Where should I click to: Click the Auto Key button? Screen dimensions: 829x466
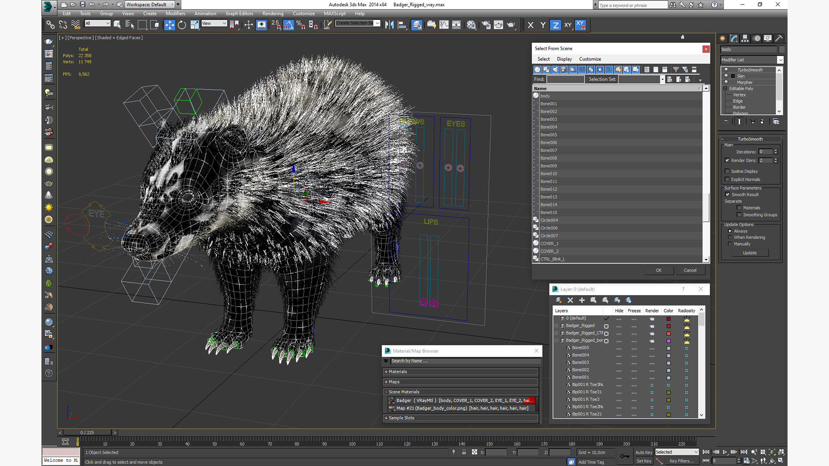643,453
